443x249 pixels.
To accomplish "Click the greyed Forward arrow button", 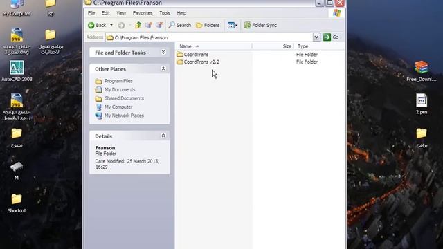I will (121, 26).
